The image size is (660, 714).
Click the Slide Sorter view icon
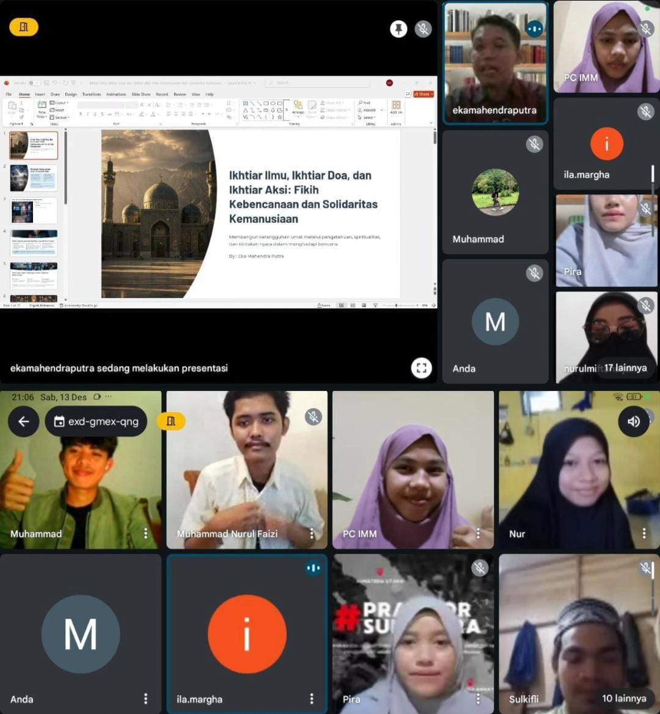tap(353, 305)
